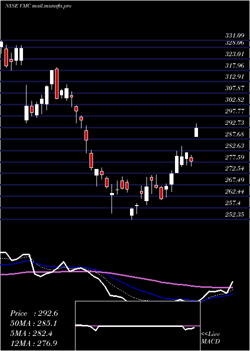Select the lowest candlestick near 252.35

(131, 212)
